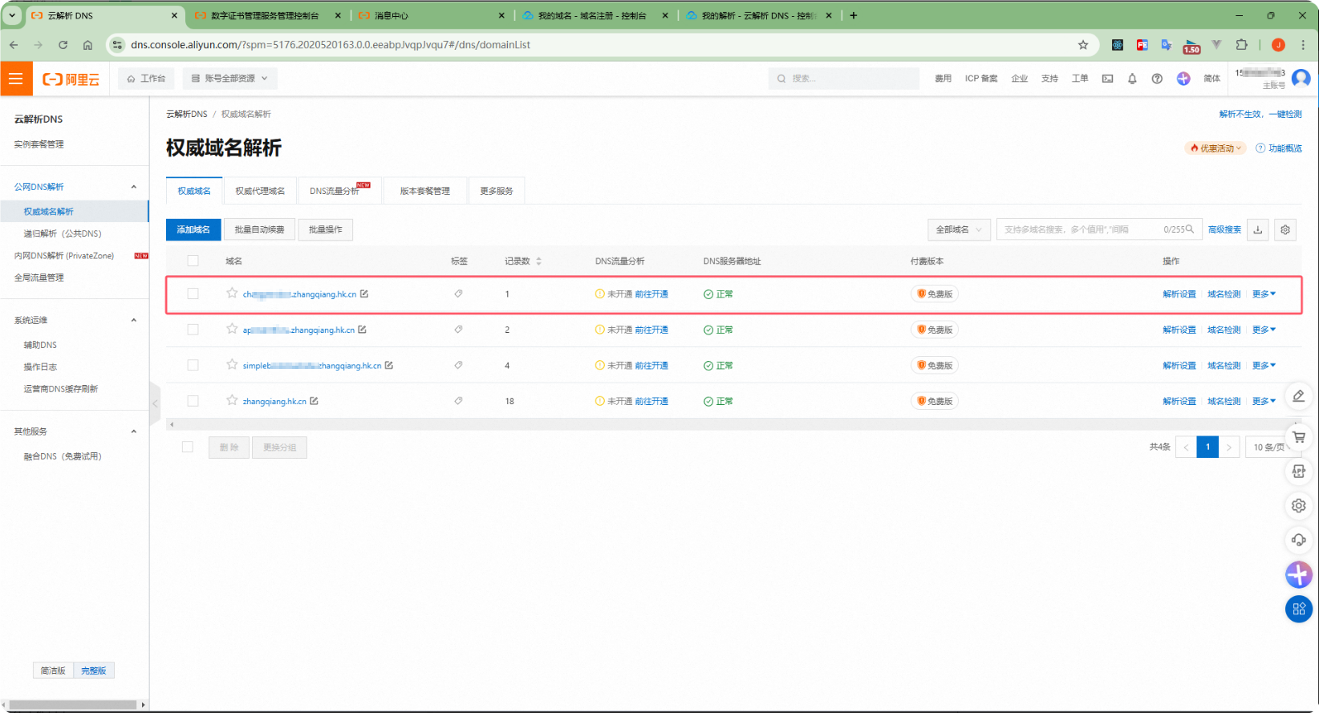Click the download export icon
Viewport: 1319px width, 713px height.
coord(1258,229)
